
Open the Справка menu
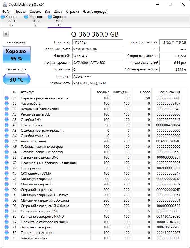(x=72, y=12)
